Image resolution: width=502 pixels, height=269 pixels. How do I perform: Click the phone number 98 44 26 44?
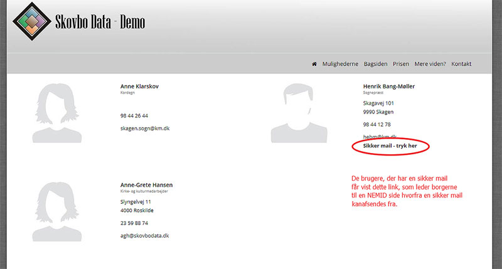tap(134, 116)
